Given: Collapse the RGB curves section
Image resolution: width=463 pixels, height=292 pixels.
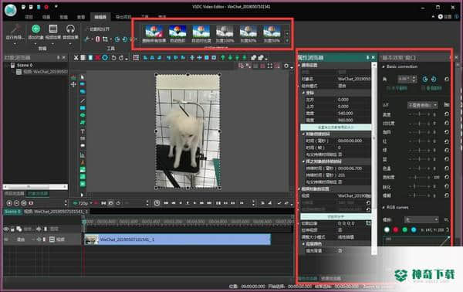Looking at the screenshot, I should coord(384,208).
